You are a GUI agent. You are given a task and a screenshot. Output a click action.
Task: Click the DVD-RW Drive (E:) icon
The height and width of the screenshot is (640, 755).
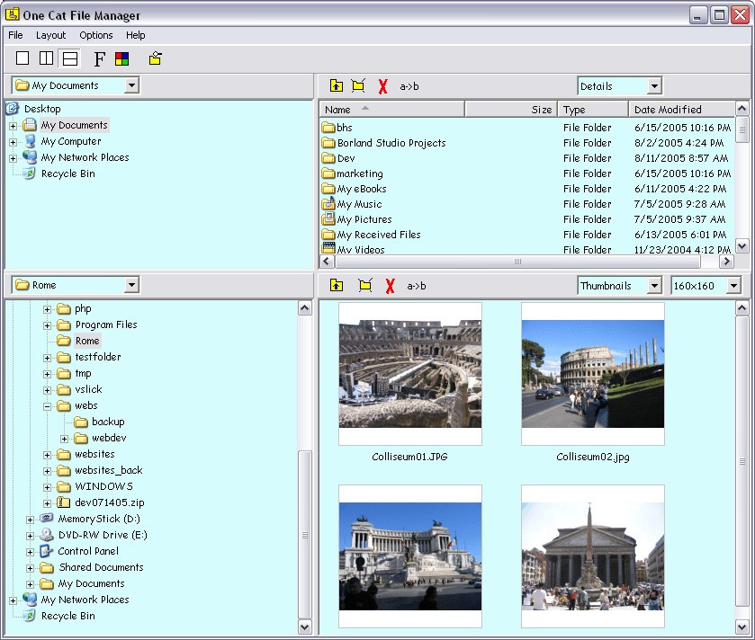coord(47,535)
